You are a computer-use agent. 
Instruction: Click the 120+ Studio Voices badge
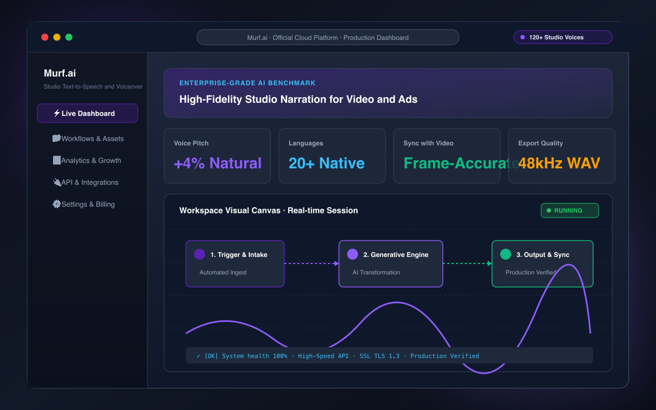click(563, 37)
